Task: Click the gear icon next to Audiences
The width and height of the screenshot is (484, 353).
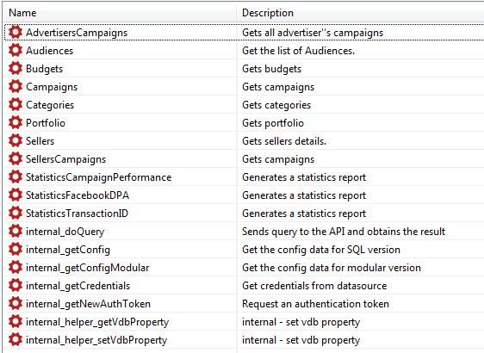Action: [x=16, y=50]
